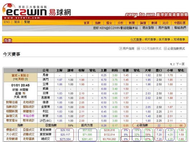Screen dimensions: 190x142
Task: Expand handicap 變化 plus in 澳門 row
Action: pyautogui.click(x=93, y=80)
